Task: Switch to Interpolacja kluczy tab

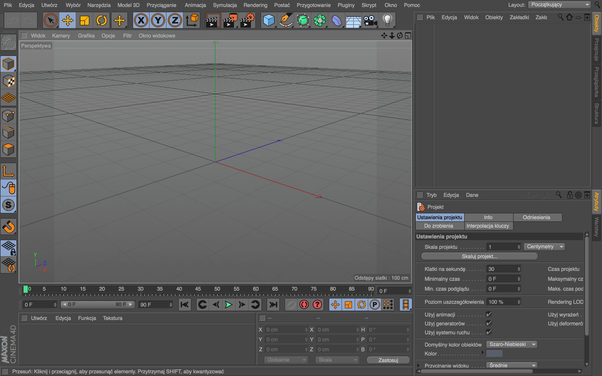Action: click(488, 226)
